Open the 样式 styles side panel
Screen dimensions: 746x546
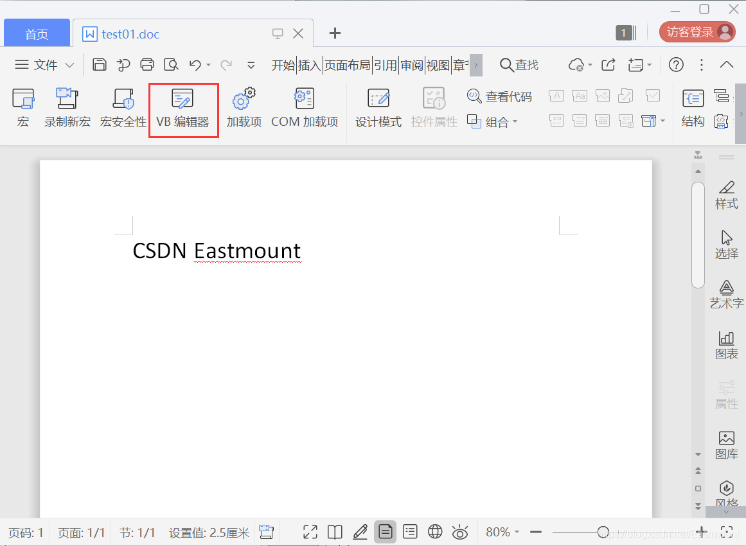click(x=727, y=195)
